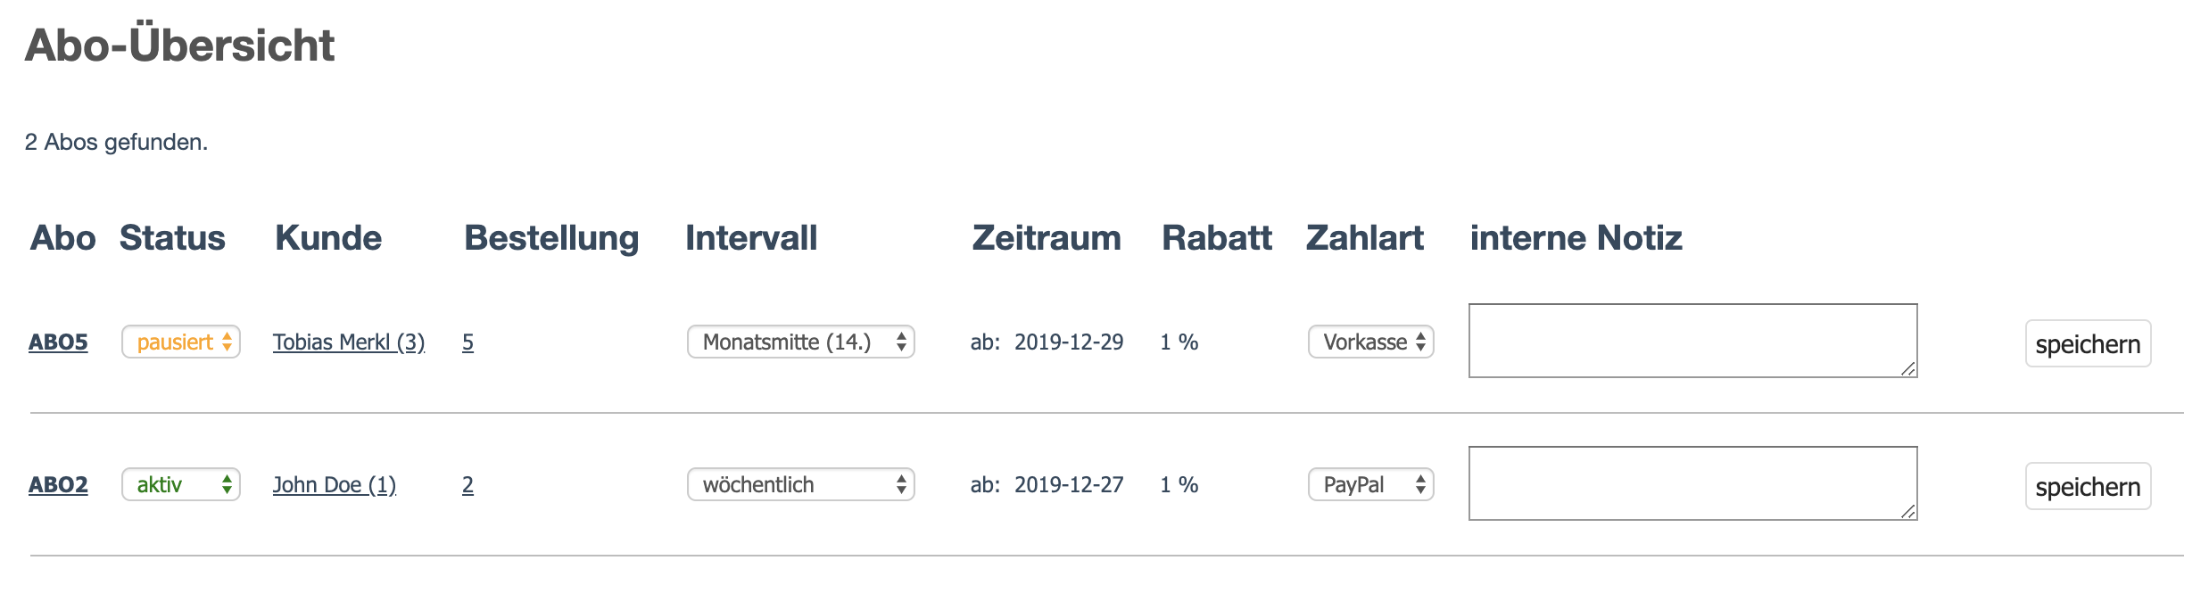Open order number 5 link
Image resolution: width=2209 pixels, height=610 pixels.
(x=467, y=342)
